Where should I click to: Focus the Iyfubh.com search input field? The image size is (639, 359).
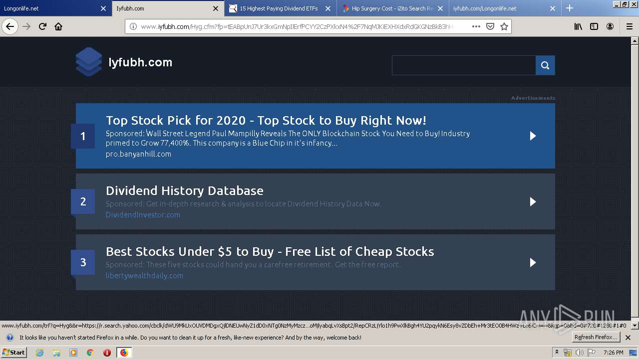click(x=464, y=65)
